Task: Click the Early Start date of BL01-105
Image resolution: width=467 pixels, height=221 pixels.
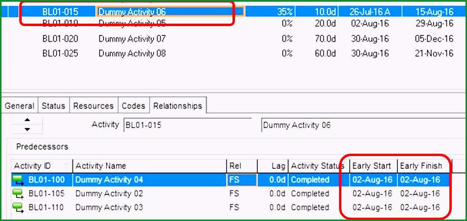Action: (x=372, y=193)
